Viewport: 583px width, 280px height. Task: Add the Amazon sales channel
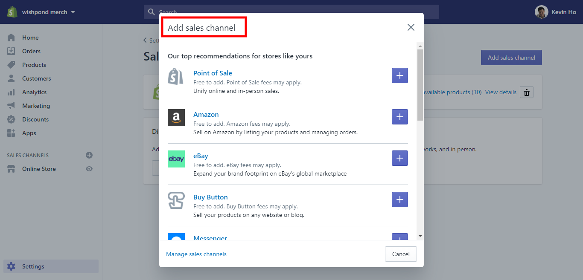(400, 117)
